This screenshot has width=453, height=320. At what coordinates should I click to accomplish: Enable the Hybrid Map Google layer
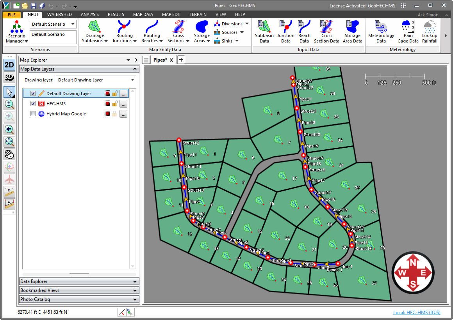33,114
